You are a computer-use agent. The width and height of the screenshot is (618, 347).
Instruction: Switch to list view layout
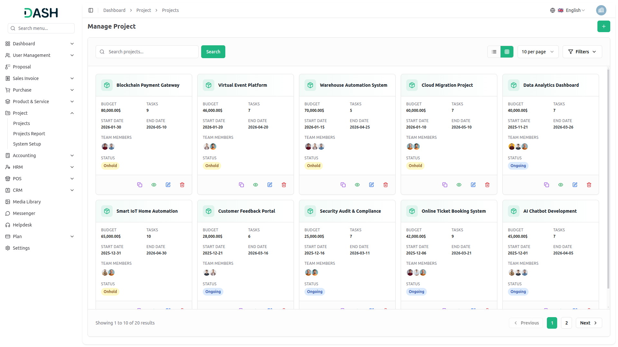(x=494, y=52)
